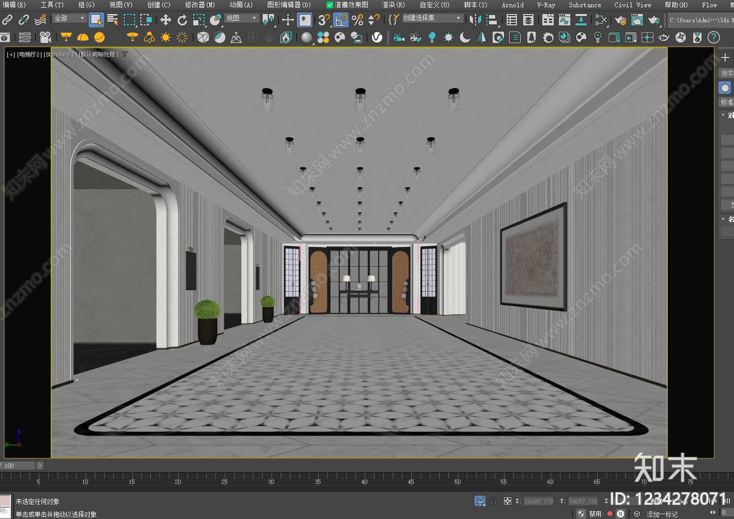
Task: Click the Unlink Selection chain icon
Action: click(24, 20)
